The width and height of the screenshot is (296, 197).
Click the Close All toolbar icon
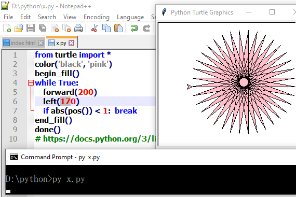[66, 29]
